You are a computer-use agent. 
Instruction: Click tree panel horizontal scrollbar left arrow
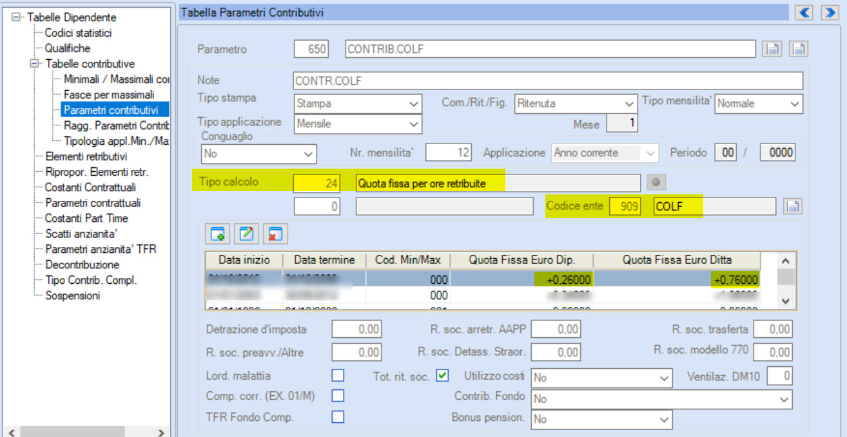pyautogui.click(x=11, y=432)
